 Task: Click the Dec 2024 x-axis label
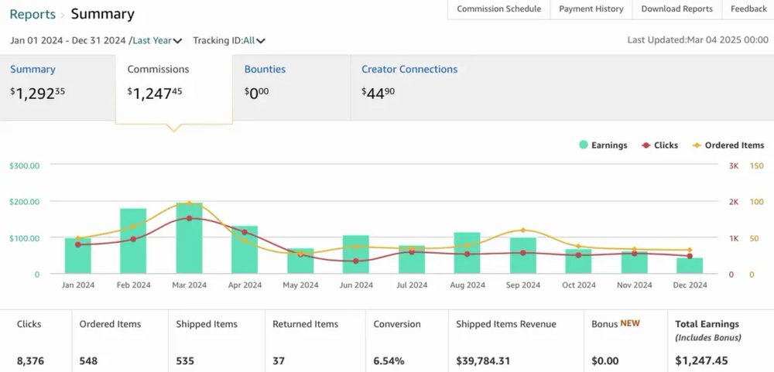pyautogui.click(x=690, y=285)
